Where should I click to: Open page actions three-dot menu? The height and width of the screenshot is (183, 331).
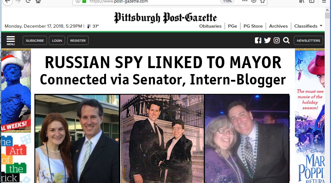pos(245,1)
